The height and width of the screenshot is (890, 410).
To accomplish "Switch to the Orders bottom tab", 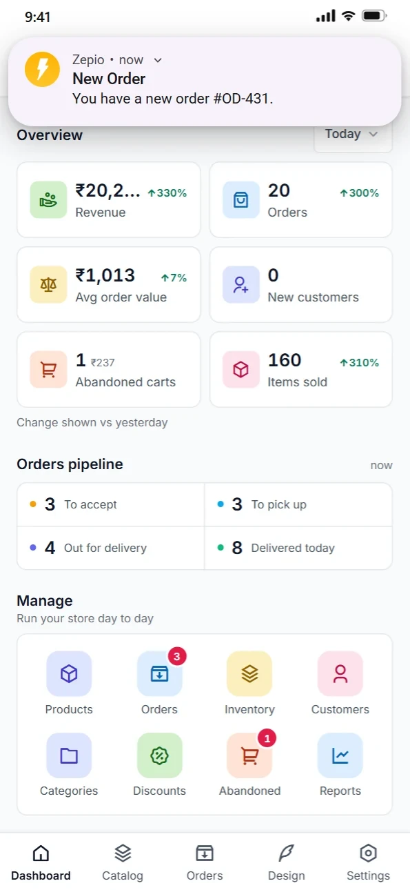I will click(205, 862).
